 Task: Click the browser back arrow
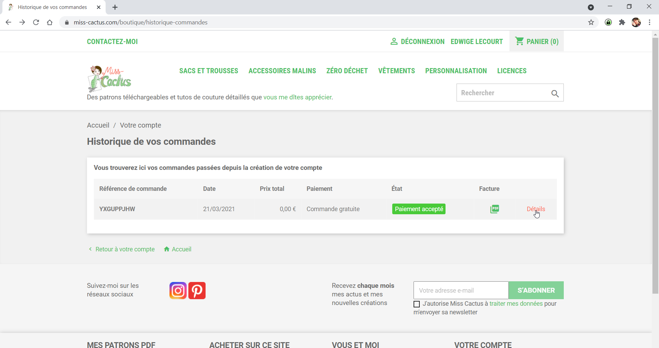pyautogui.click(x=8, y=22)
